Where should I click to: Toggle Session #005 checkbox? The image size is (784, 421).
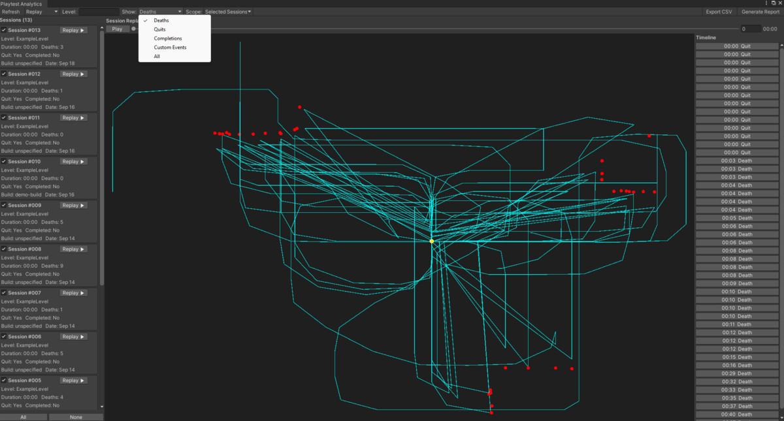click(4, 380)
